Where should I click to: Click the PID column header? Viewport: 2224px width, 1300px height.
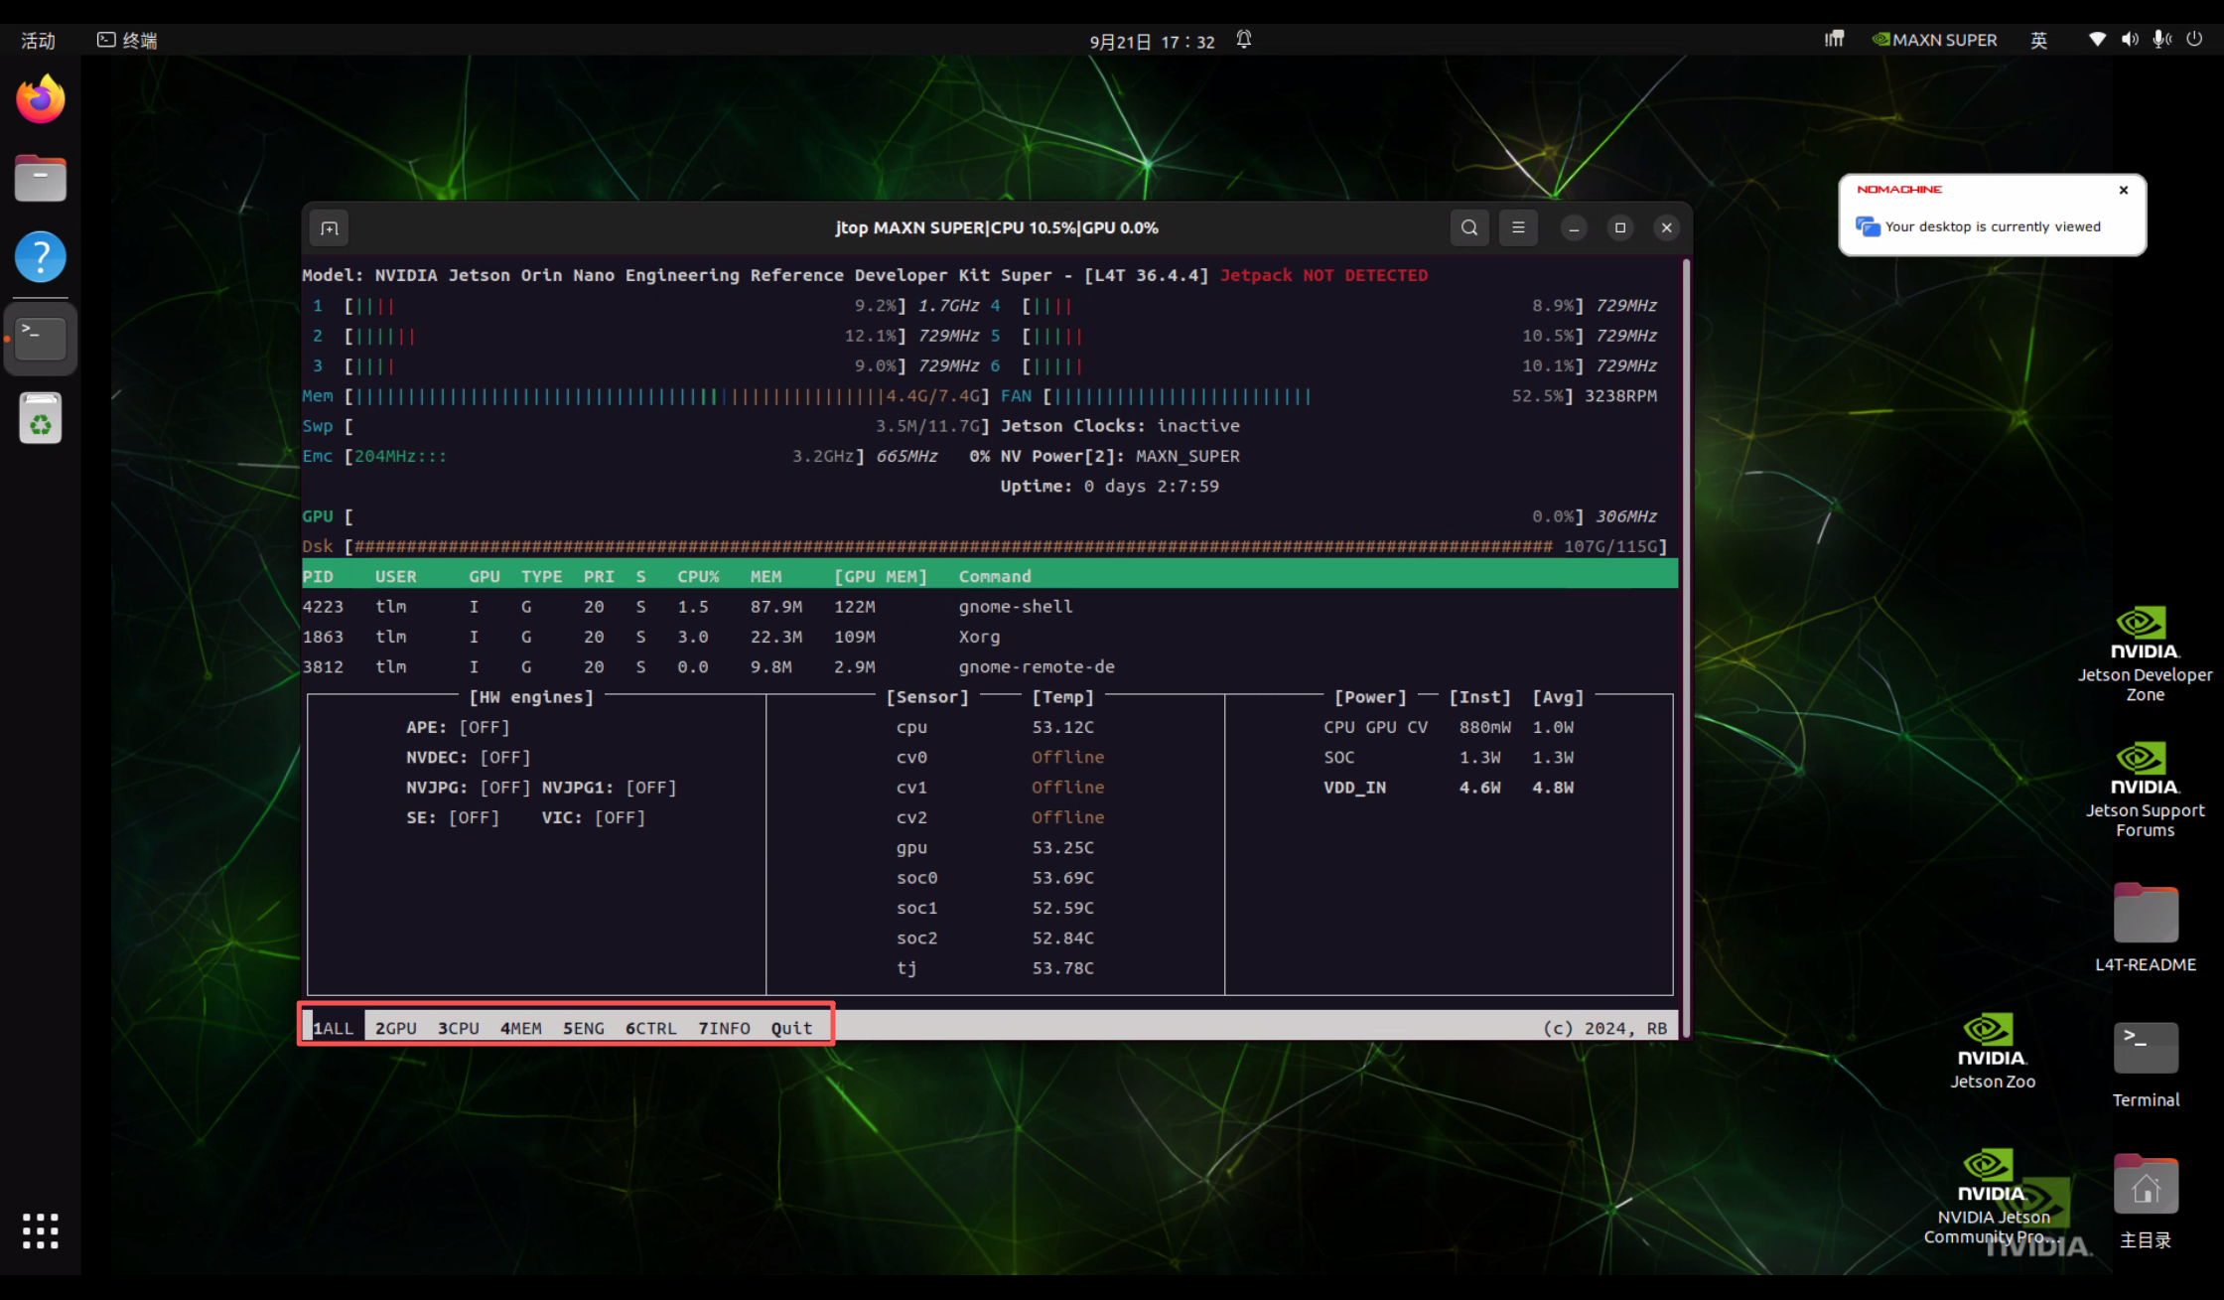pos(318,576)
